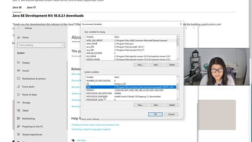252x142 pixels.
Task: Click down arrow of User variables scrollbar
Action: point(178,59)
